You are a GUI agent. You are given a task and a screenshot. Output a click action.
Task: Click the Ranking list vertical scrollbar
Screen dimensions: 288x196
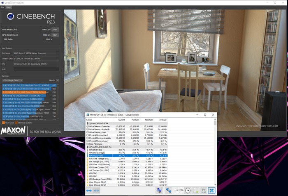pos(58,102)
